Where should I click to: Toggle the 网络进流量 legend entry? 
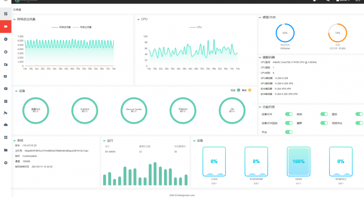point(61,27)
